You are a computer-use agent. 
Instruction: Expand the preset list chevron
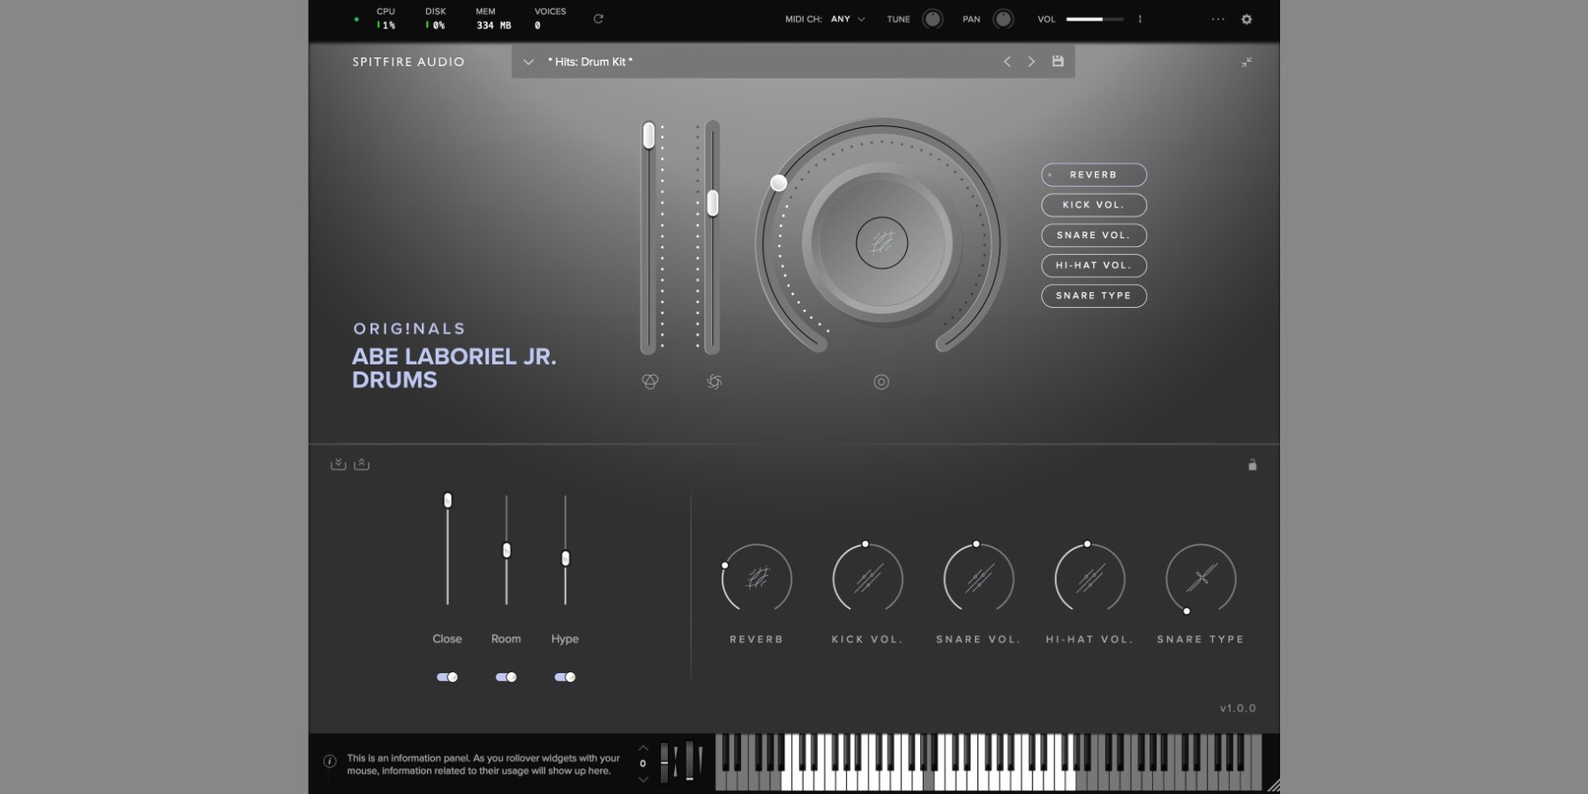pyautogui.click(x=528, y=62)
